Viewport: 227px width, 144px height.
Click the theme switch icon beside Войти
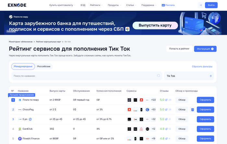click(x=201, y=5)
